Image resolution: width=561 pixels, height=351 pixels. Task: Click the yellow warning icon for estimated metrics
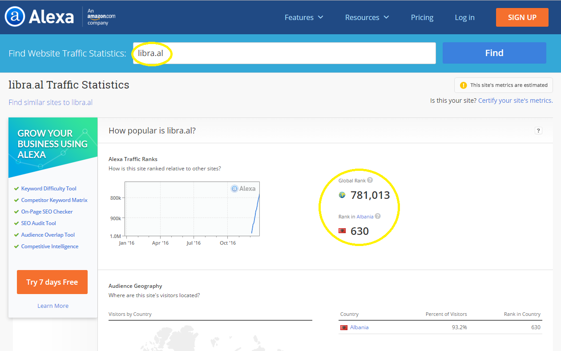(464, 85)
